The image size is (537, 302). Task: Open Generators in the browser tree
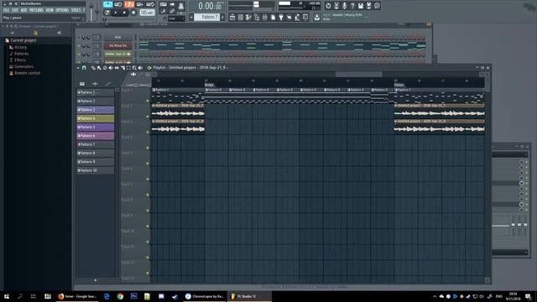tap(24, 66)
